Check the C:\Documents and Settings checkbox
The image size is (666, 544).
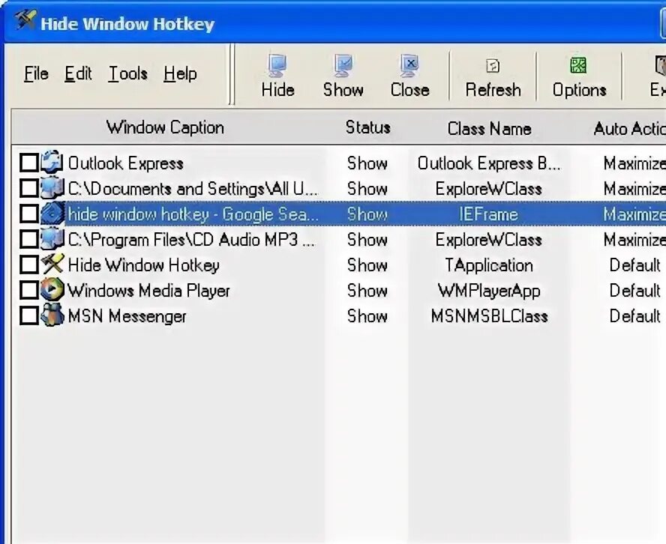tap(29, 188)
